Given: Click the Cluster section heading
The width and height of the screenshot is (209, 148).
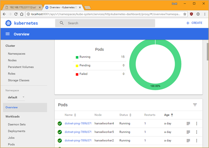Looking at the screenshot, I should point(10,46).
